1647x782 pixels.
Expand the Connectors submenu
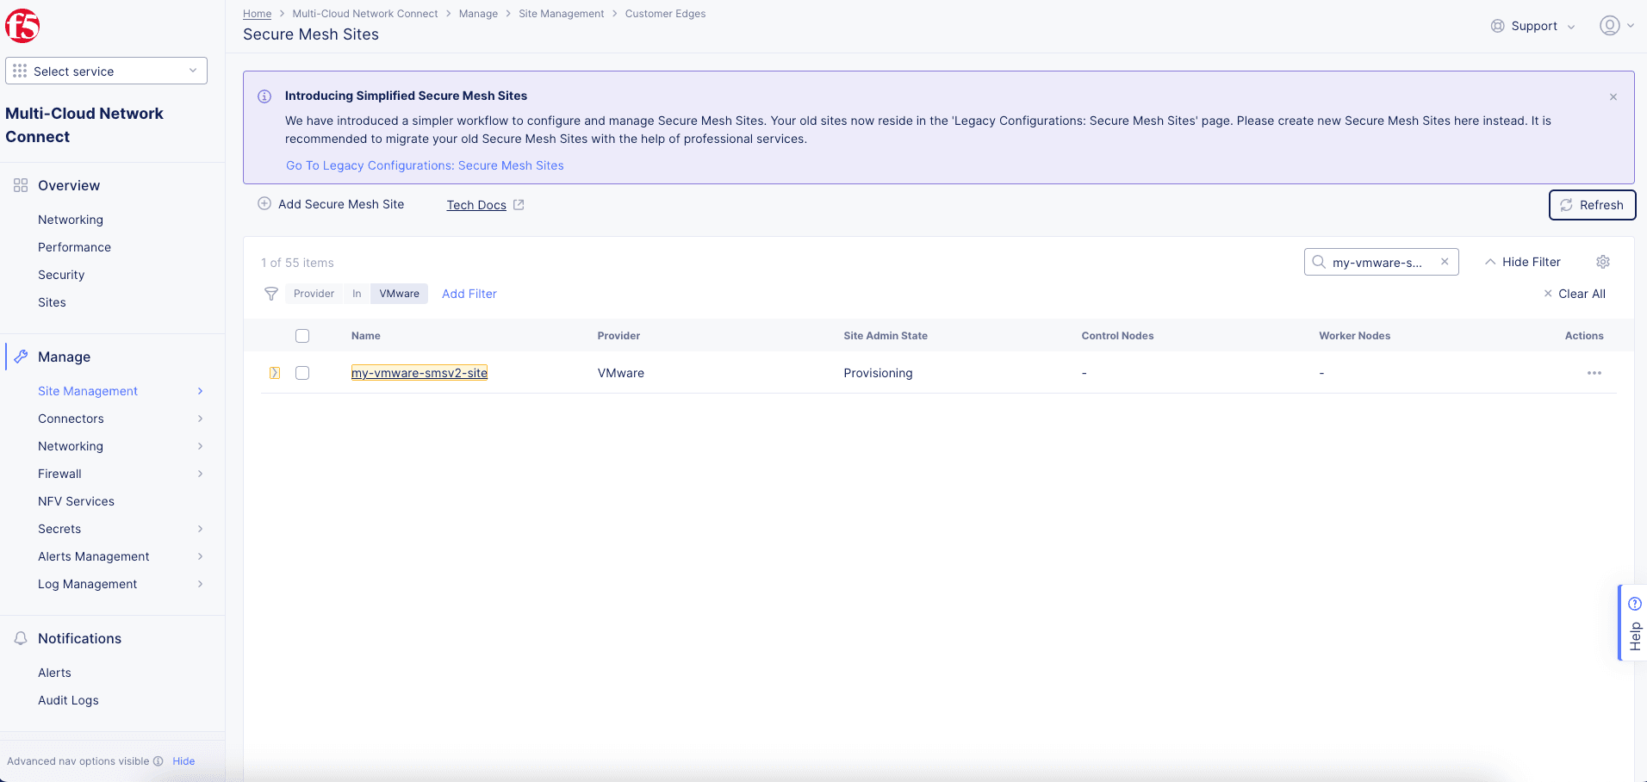[x=200, y=419]
